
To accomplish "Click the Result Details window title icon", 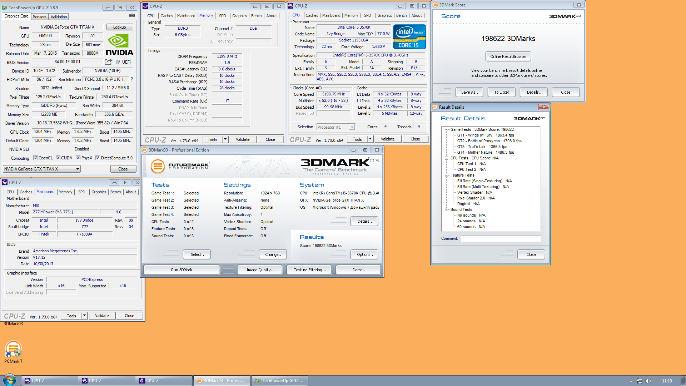I will 435,107.
